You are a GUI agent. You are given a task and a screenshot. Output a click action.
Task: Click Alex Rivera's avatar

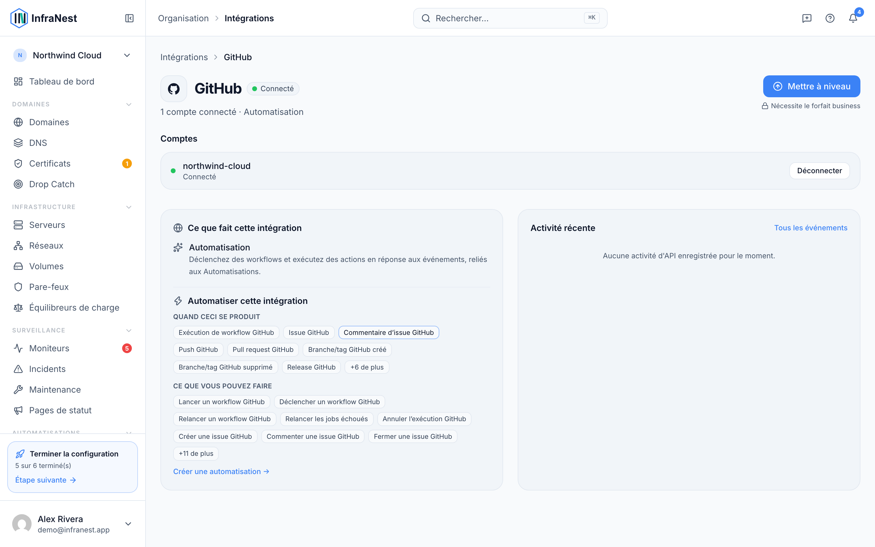(x=22, y=524)
